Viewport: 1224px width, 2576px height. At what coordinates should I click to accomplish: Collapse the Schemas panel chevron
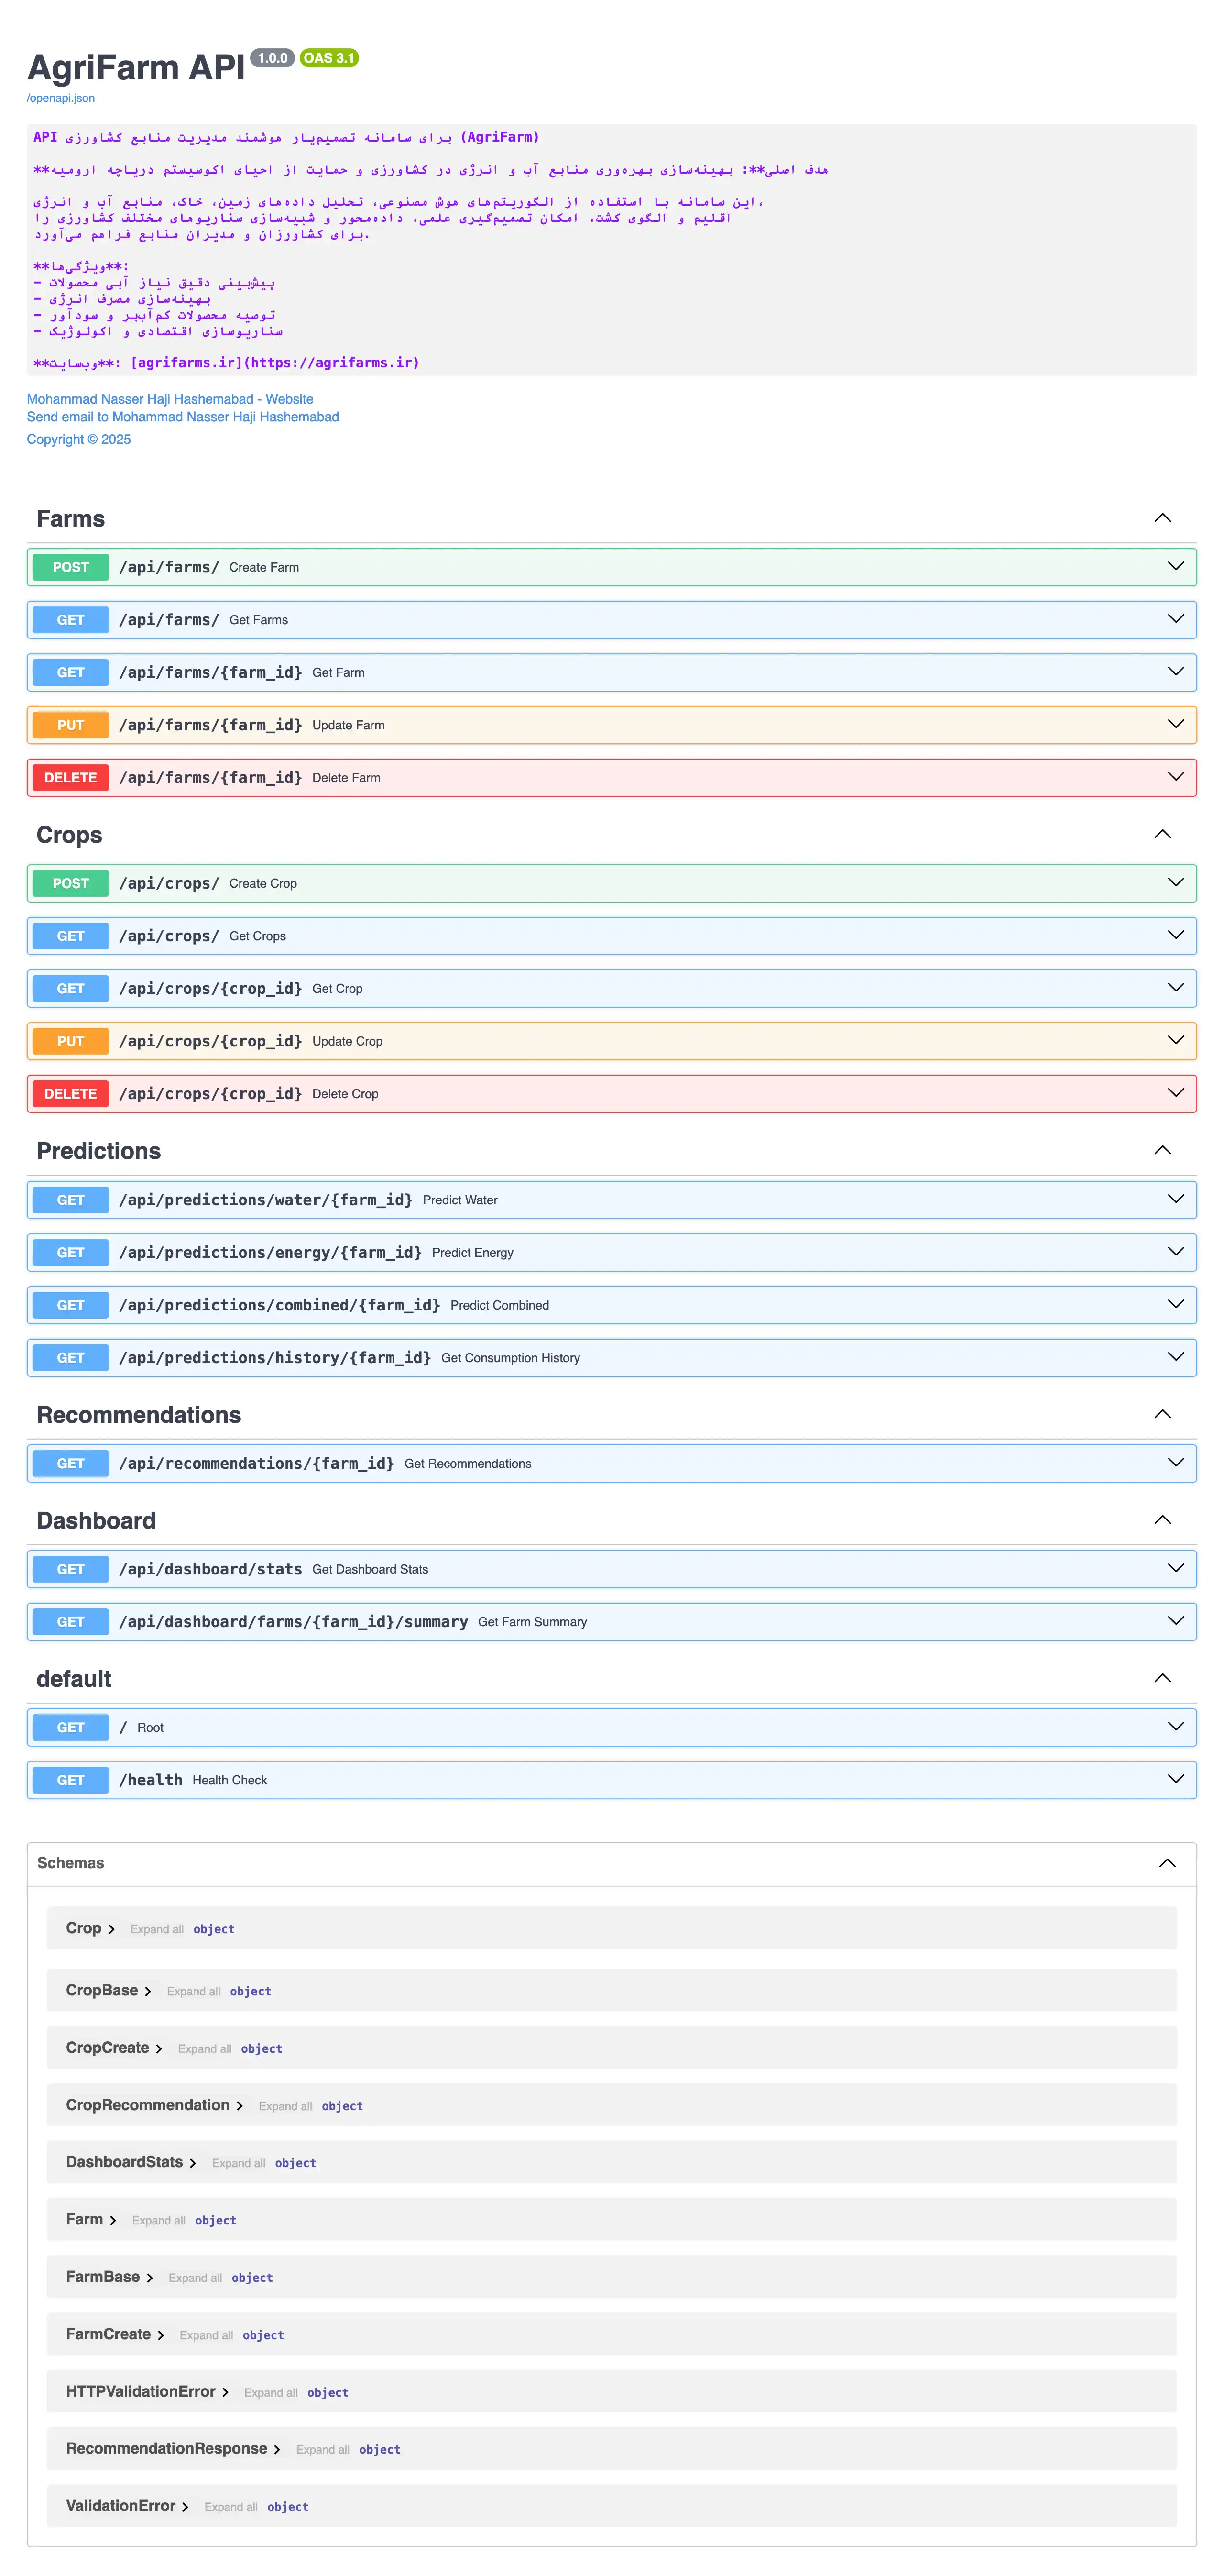coord(1166,1863)
